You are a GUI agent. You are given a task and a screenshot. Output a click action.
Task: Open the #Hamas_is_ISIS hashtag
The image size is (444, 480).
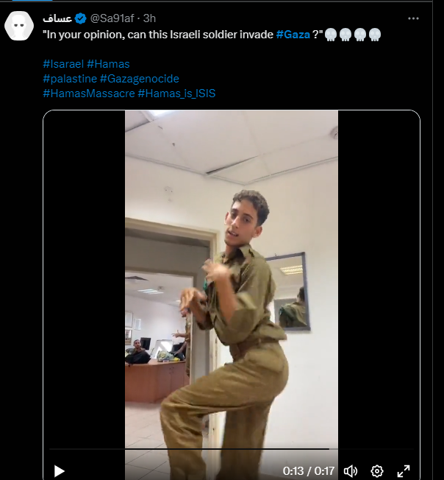(x=176, y=93)
